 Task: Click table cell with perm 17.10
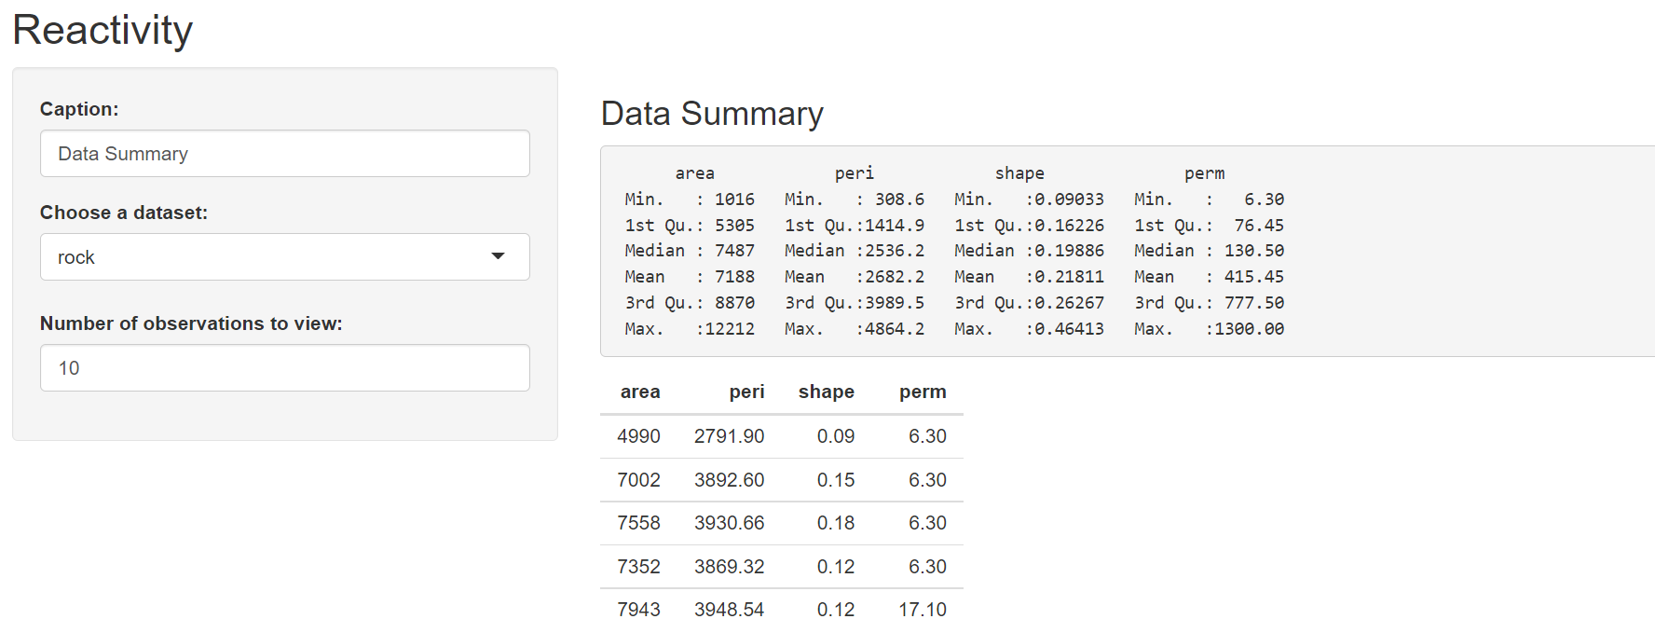[923, 609]
